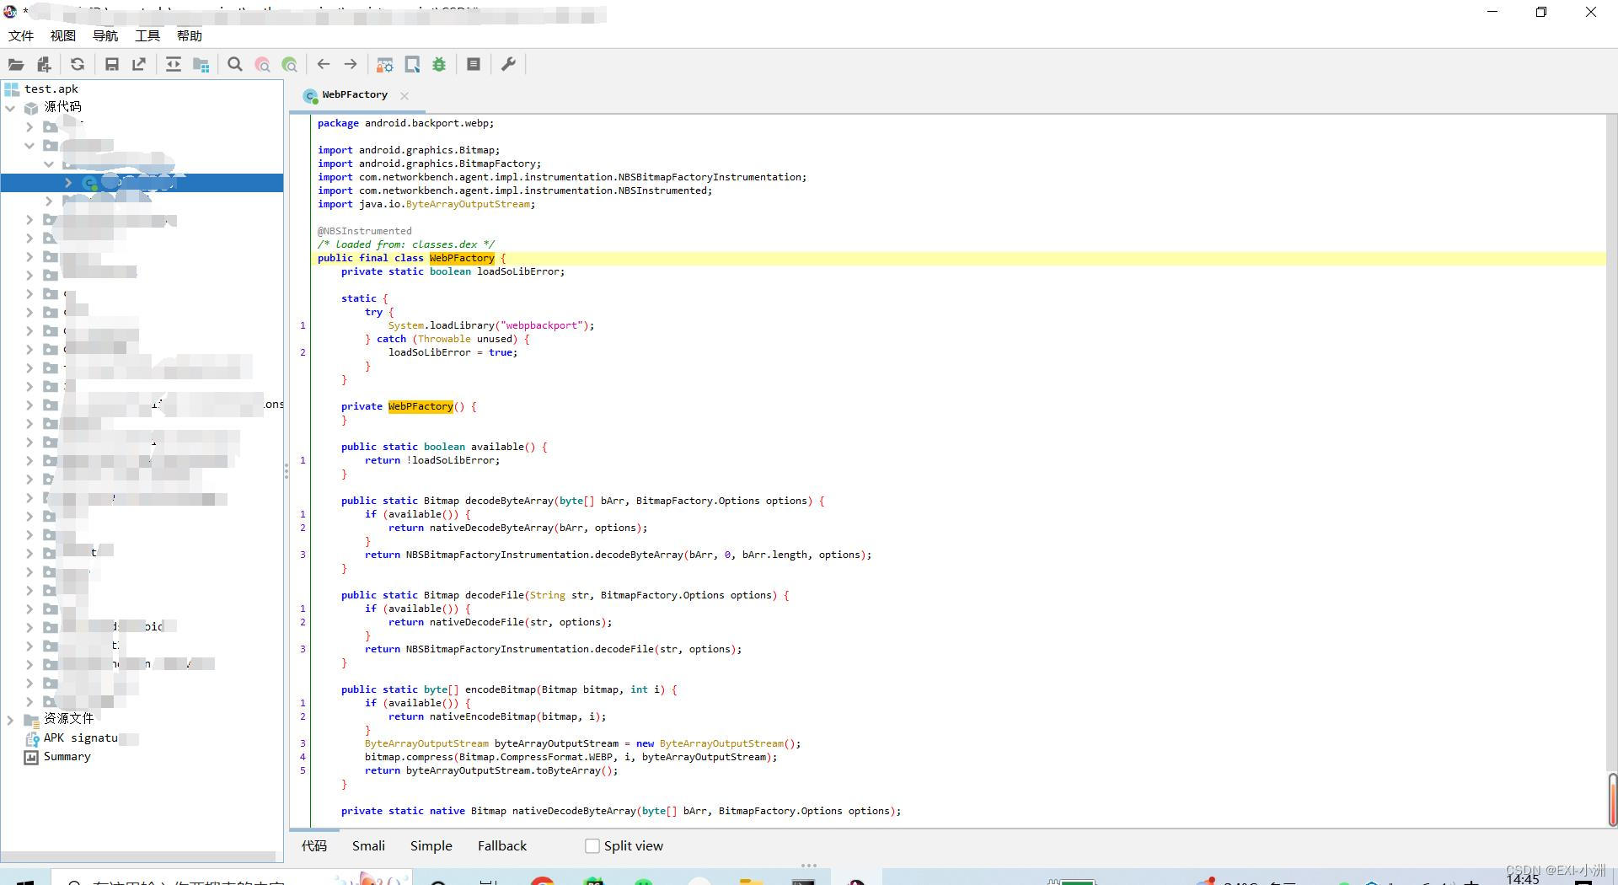Reload files with the refresh icon

click(x=78, y=65)
